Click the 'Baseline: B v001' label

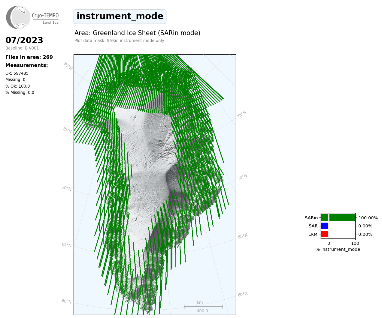(22, 48)
